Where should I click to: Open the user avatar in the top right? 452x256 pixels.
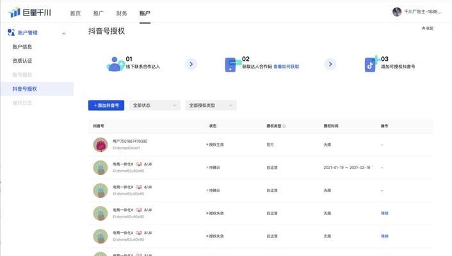tap(397, 12)
